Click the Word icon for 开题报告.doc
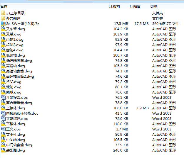 tap(3, 97)
